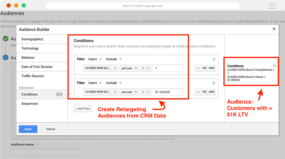Click OR in the second filter row
The height and width of the screenshot is (159, 285).
[x=204, y=92]
